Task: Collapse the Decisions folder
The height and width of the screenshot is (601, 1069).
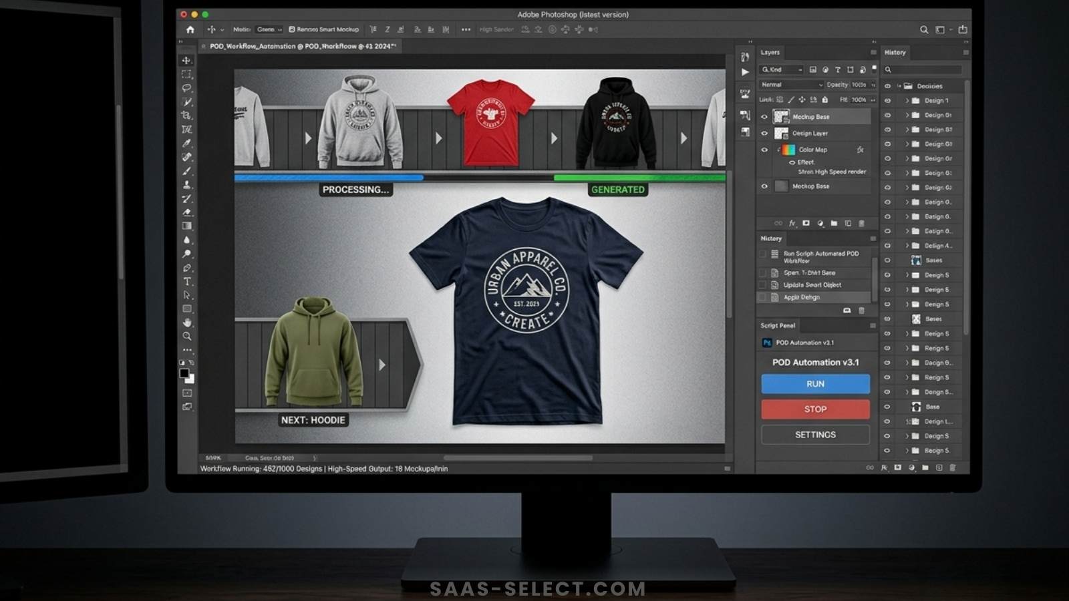Action: coord(899,86)
